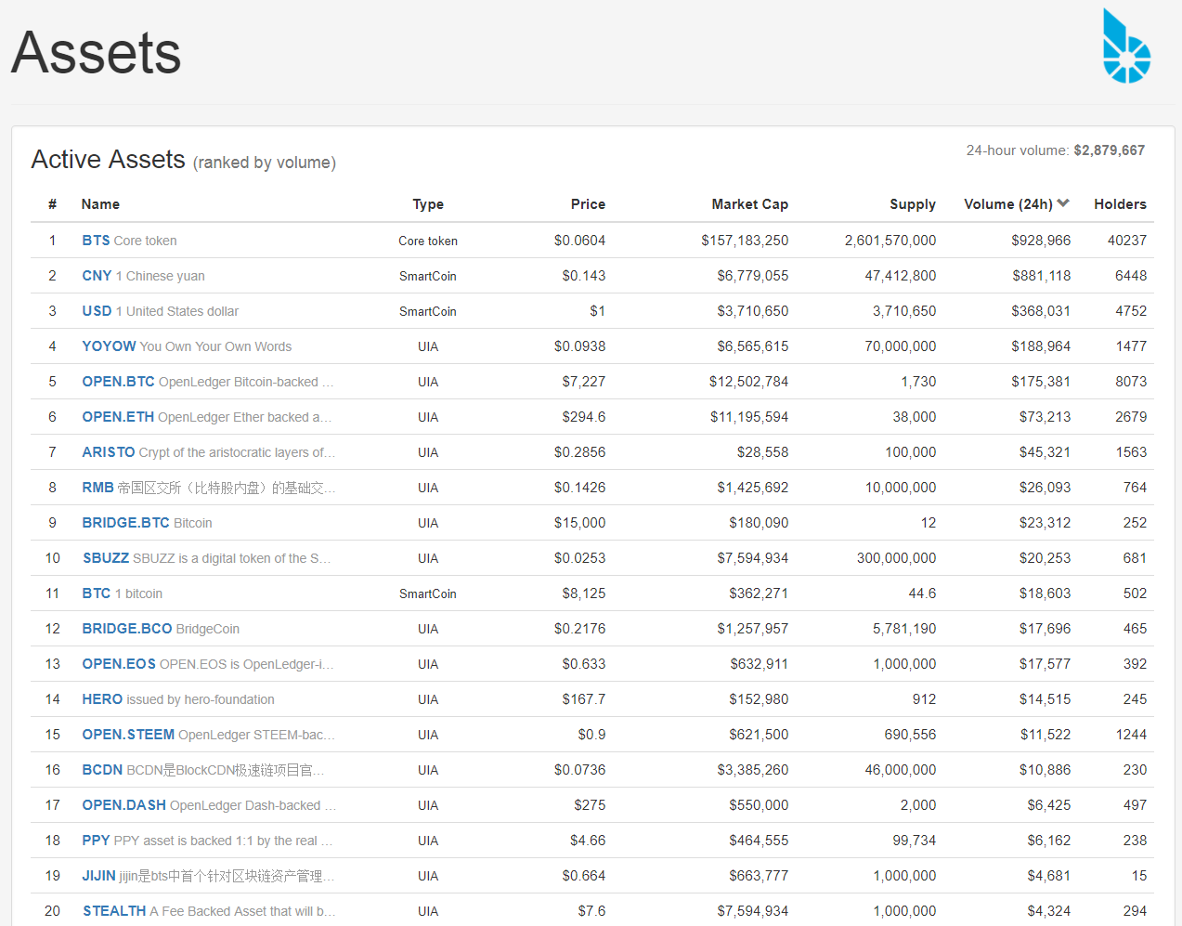Open the USD asset link

point(97,311)
